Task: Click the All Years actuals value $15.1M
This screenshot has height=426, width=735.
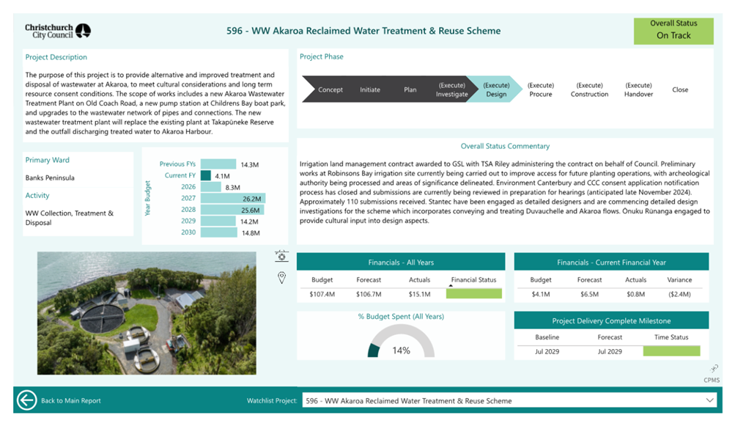Action: click(420, 294)
